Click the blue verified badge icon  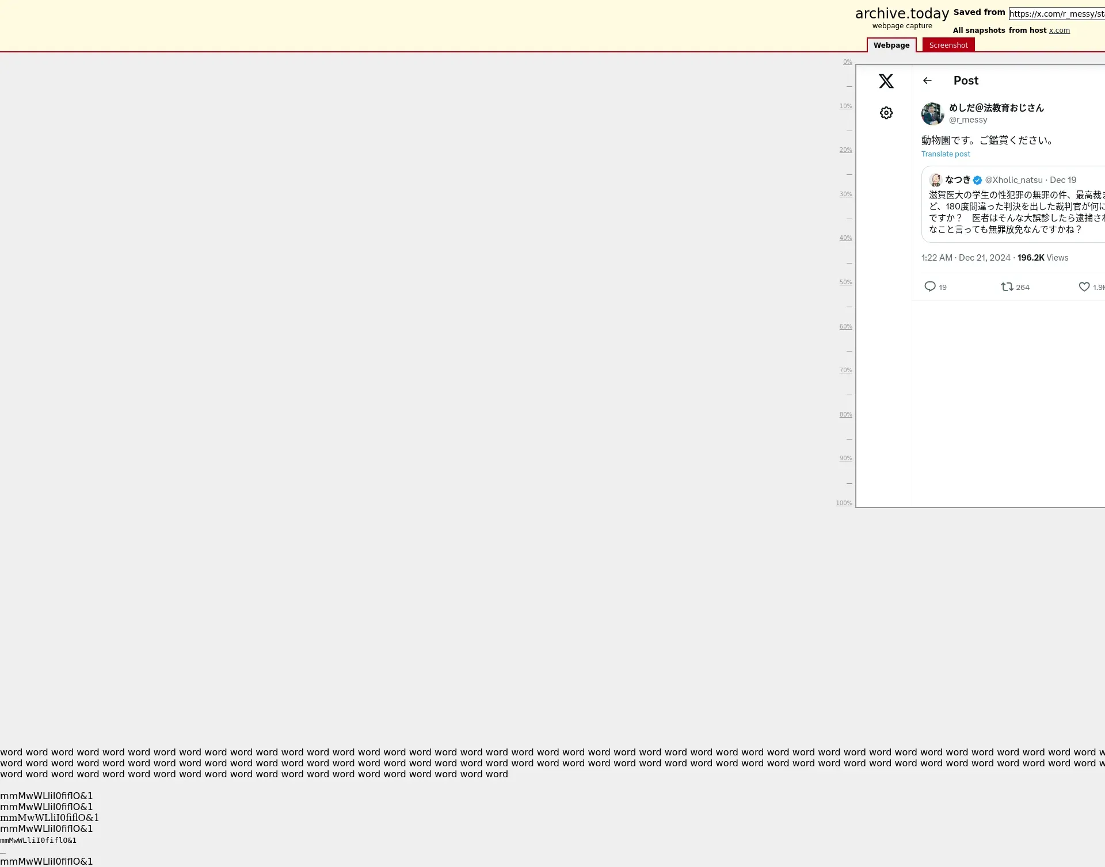[x=977, y=180]
